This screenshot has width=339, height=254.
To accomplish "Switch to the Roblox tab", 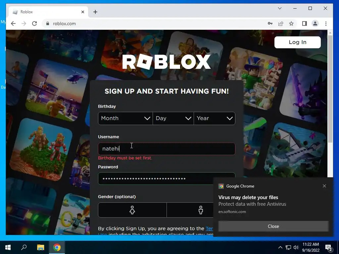I will pos(48,12).
